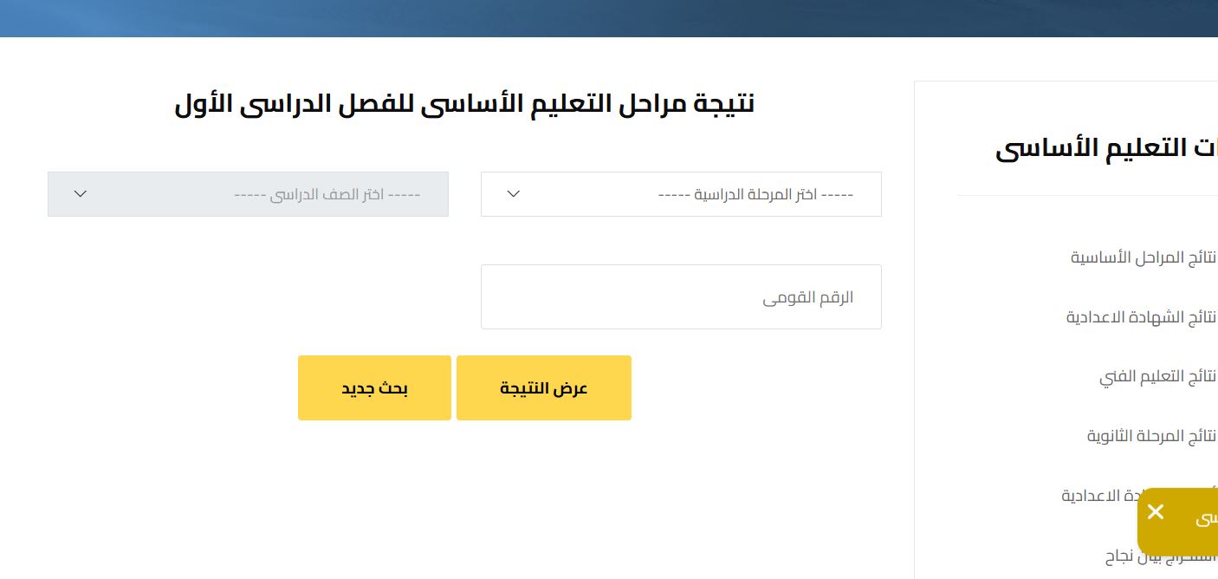Open the اختر المرحلة الدراسية dropdown

(x=681, y=194)
